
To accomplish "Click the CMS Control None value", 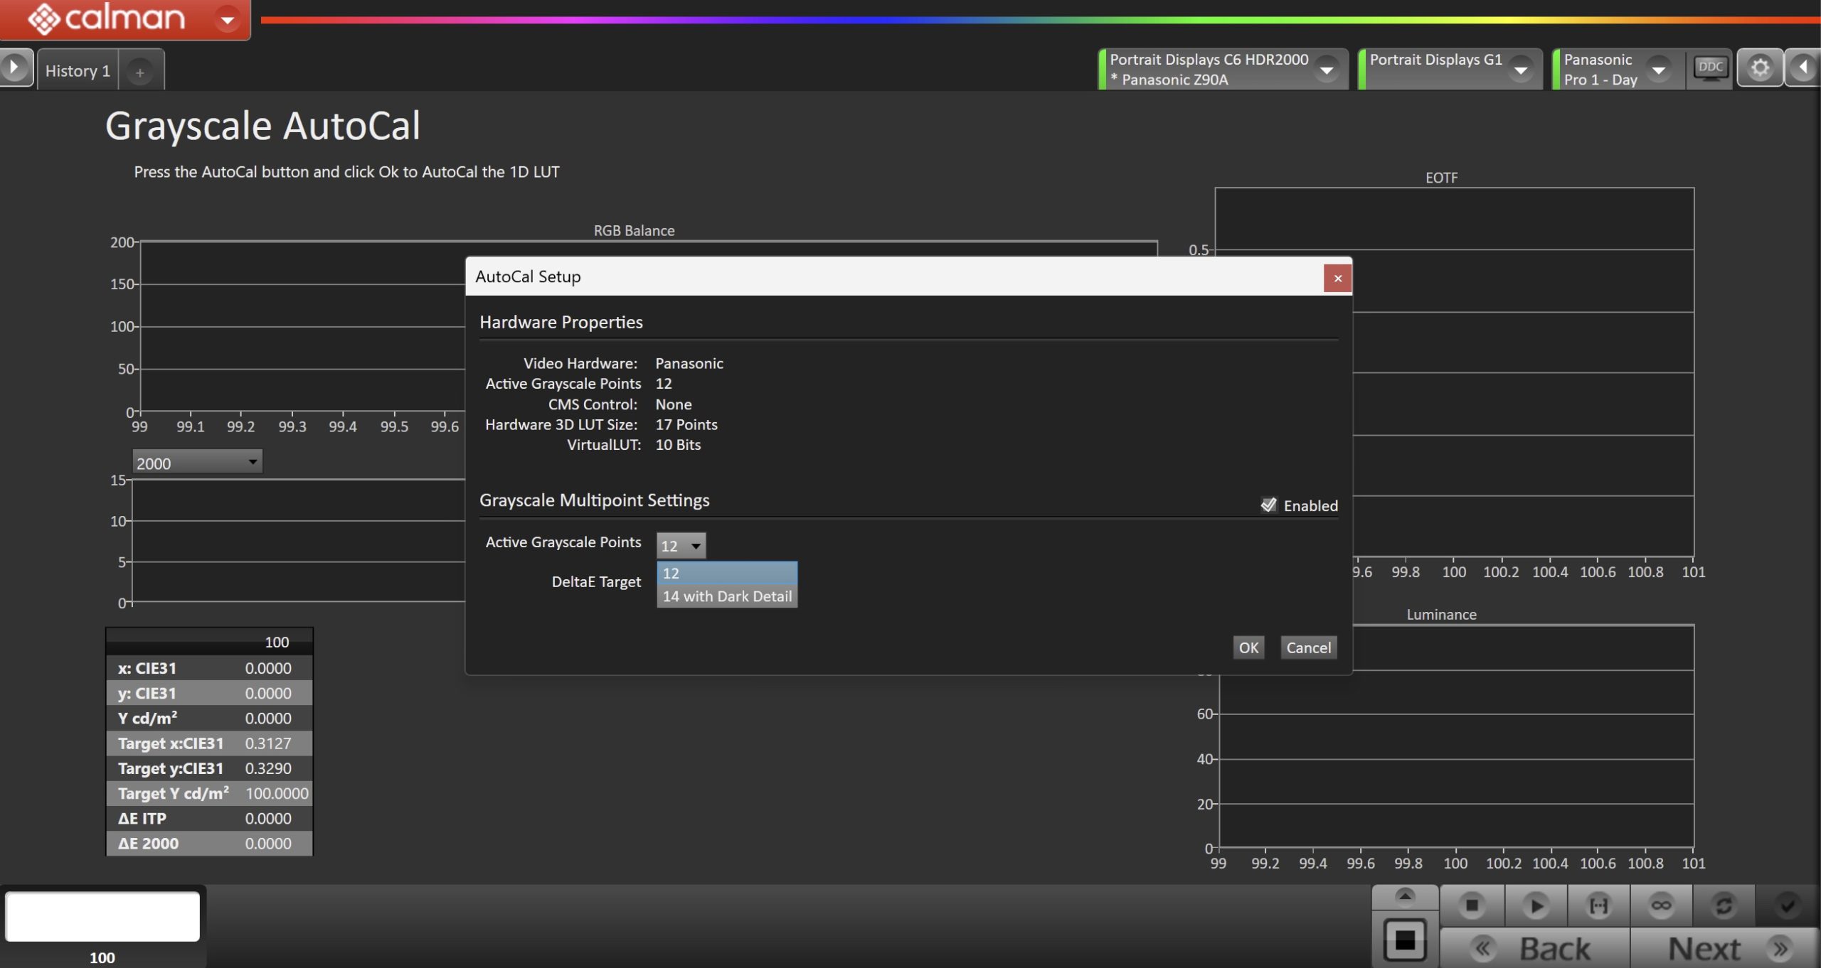I will (x=673, y=404).
